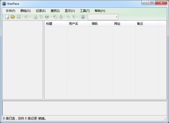
Task: Sort by the 用户名 column header
Action: (79, 24)
